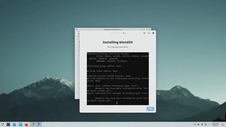The width and height of the screenshot is (226, 127).
Task: Click KDE Plasma window's title bar app icon
Action: coord(77,29)
